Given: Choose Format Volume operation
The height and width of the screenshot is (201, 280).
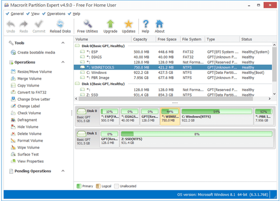Looking at the screenshot, I should click(x=27, y=141).
